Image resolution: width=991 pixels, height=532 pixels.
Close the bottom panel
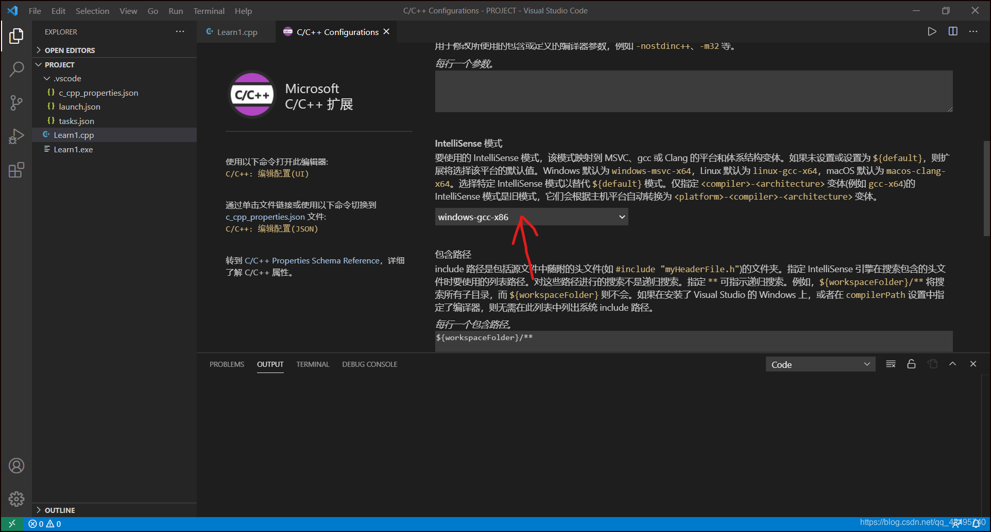point(973,364)
